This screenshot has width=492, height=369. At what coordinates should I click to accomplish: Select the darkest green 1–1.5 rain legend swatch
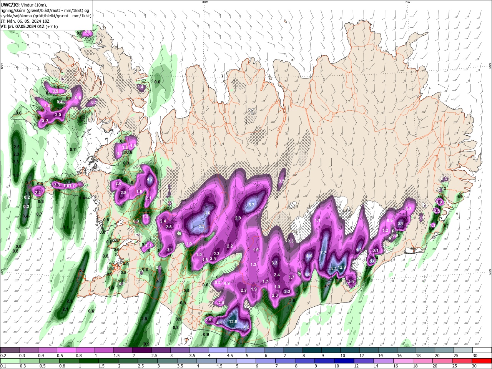(88, 361)
